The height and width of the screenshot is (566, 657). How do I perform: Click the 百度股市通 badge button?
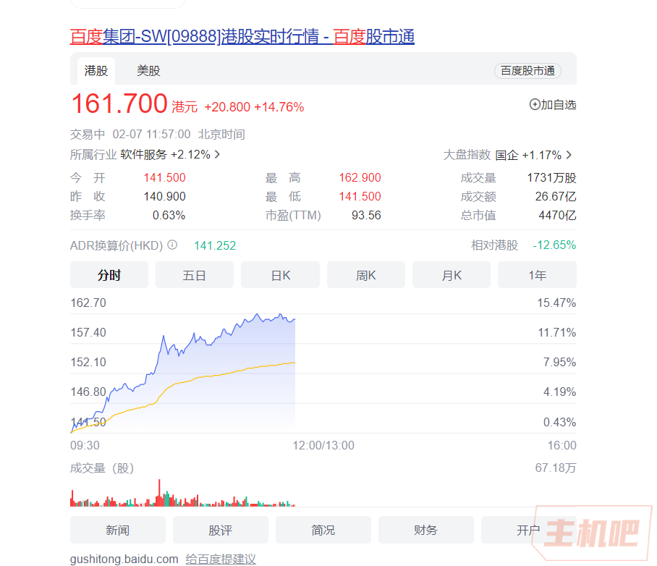pos(527,71)
